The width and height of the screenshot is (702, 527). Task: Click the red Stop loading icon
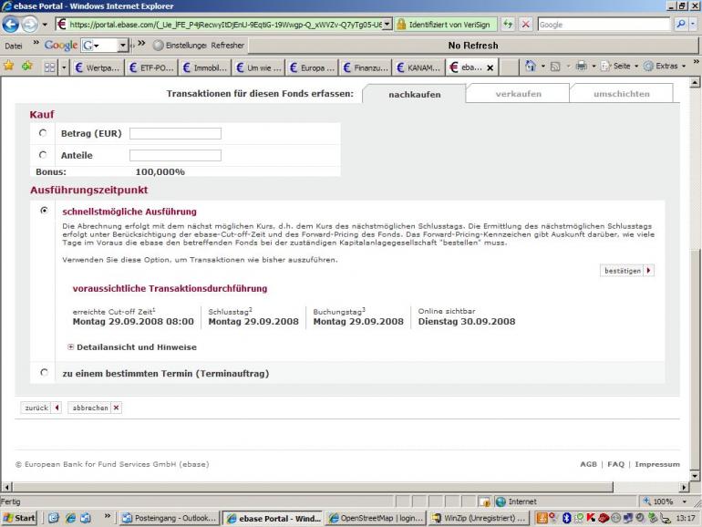(526, 25)
